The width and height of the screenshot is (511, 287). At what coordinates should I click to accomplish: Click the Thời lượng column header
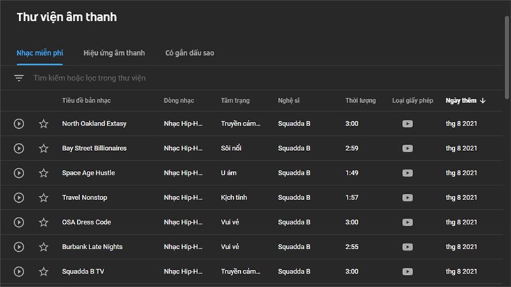(360, 101)
